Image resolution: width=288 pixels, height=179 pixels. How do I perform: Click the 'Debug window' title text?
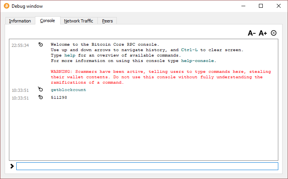pos(27,6)
